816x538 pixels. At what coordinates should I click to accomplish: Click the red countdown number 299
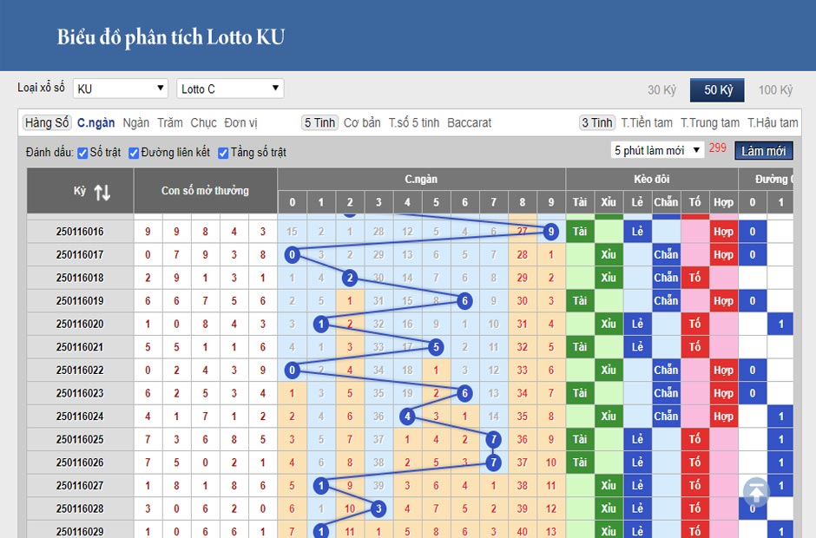tap(717, 148)
